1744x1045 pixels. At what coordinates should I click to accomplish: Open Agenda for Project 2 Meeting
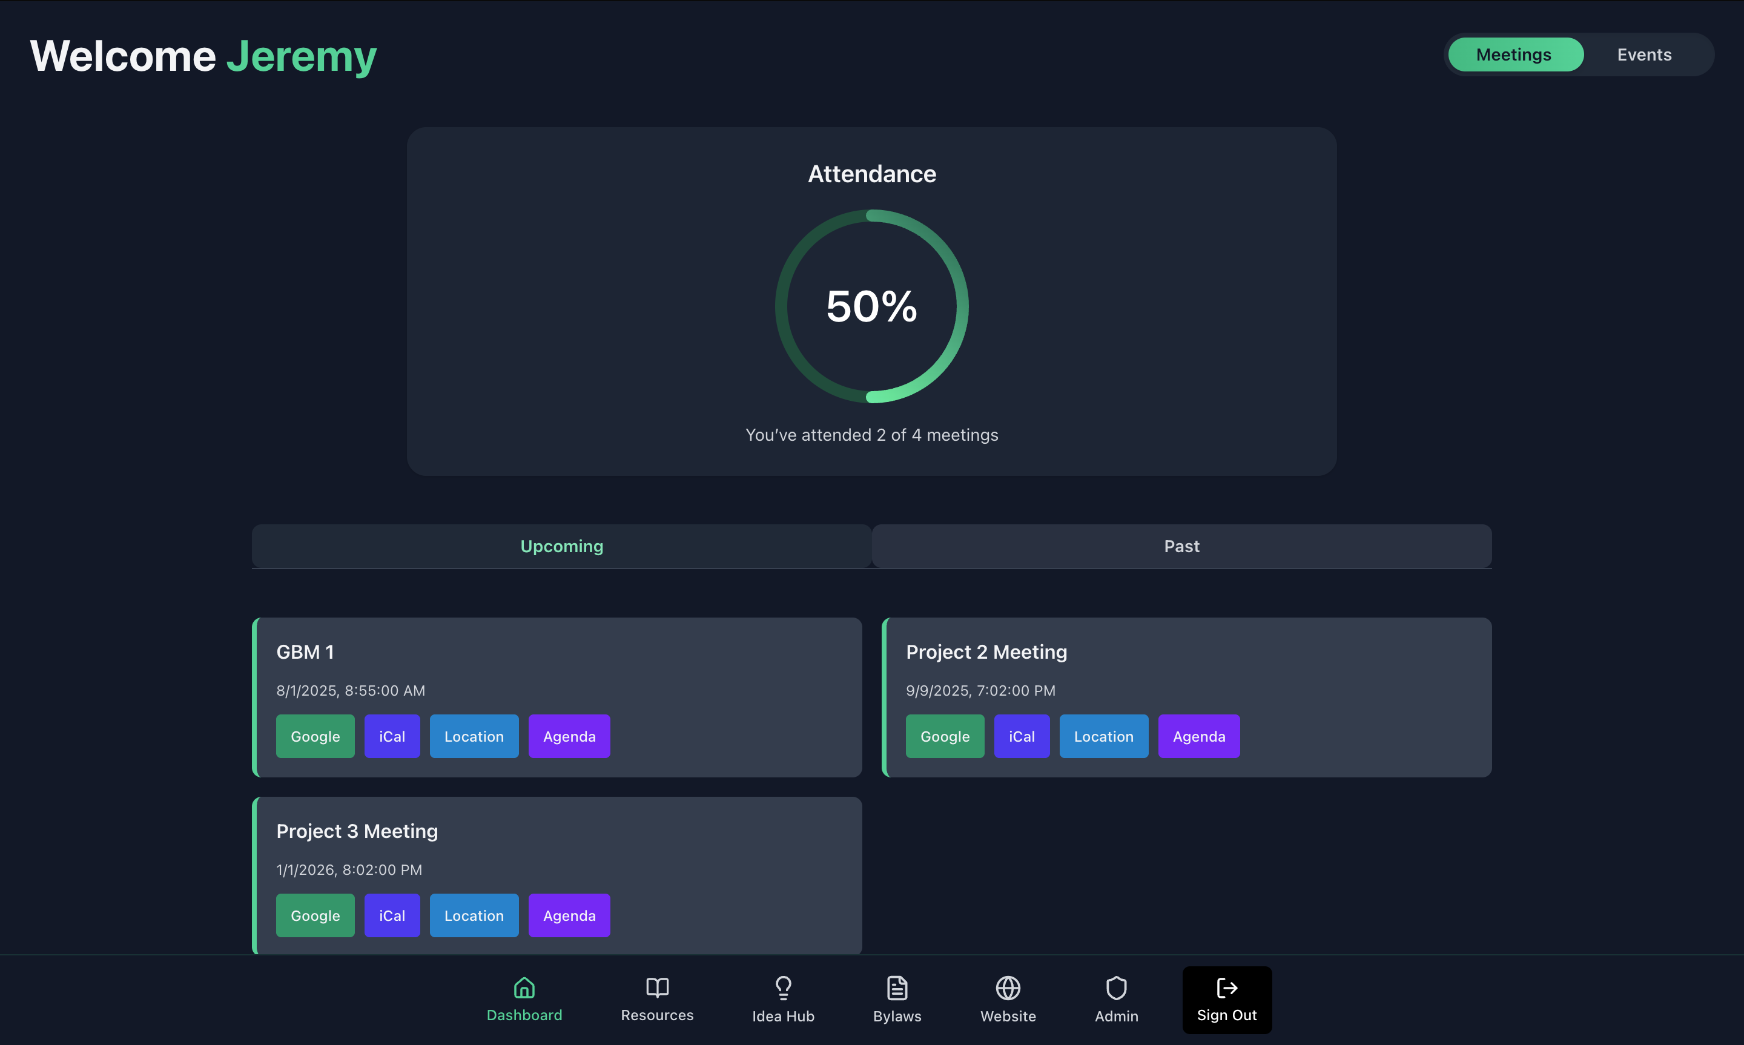[1198, 737]
